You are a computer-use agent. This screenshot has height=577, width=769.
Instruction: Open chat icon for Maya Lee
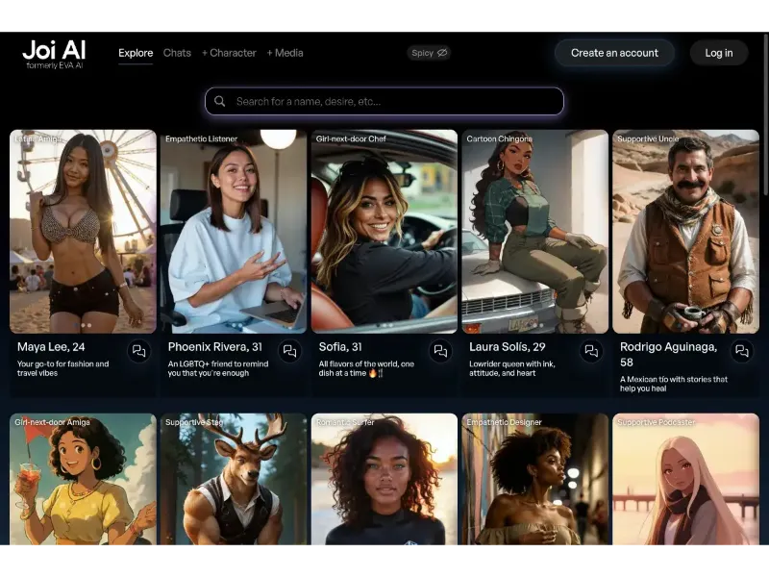[138, 351]
